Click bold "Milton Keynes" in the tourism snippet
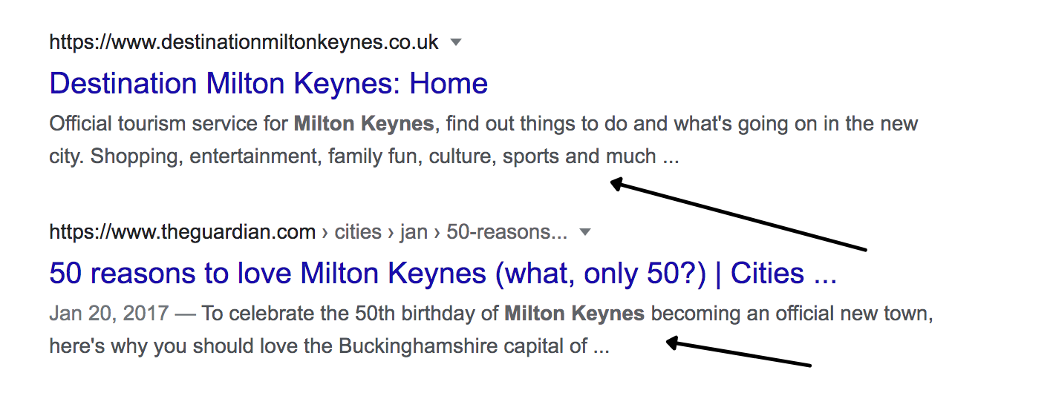The height and width of the screenshot is (393, 1053). pos(364,123)
